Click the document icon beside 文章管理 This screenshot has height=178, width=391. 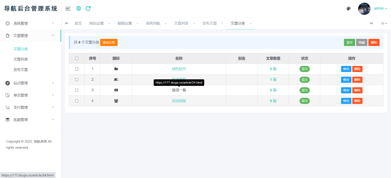point(8,35)
